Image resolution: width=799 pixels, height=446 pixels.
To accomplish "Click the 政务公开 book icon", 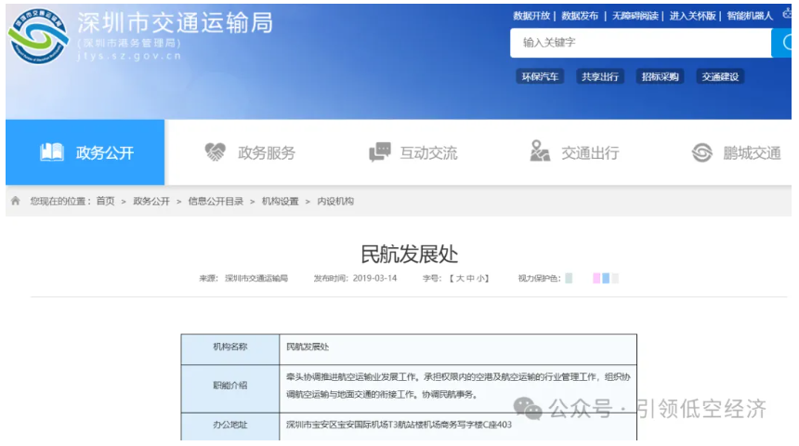I will coord(52,152).
